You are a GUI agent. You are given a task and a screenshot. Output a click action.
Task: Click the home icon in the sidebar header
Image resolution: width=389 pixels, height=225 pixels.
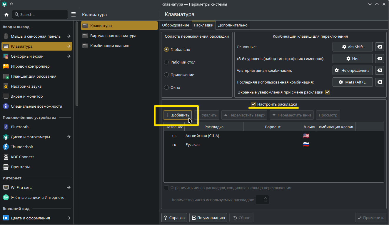coord(6,14)
